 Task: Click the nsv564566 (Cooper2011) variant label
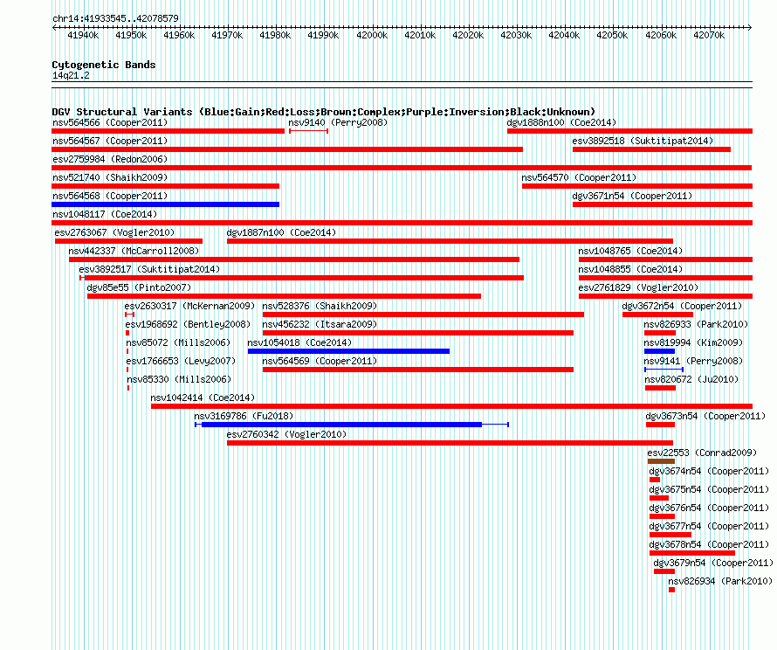click(x=110, y=122)
